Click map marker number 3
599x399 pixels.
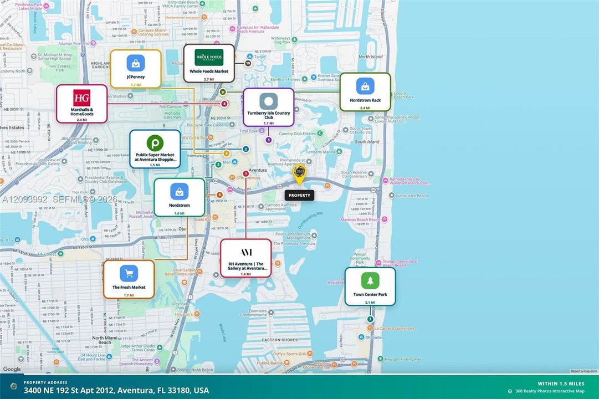click(218, 165)
